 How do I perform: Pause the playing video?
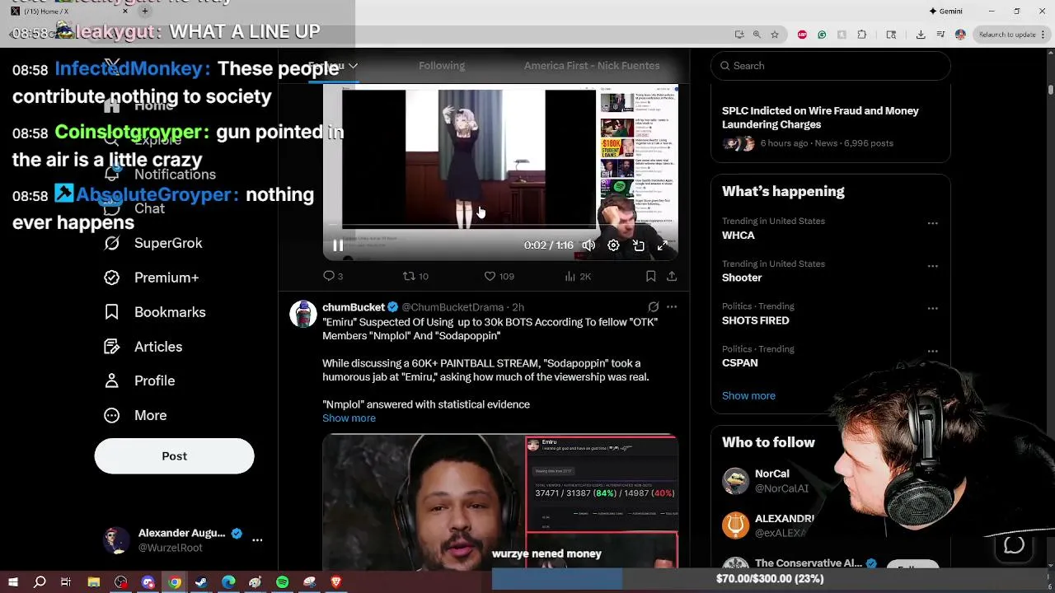point(338,245)
